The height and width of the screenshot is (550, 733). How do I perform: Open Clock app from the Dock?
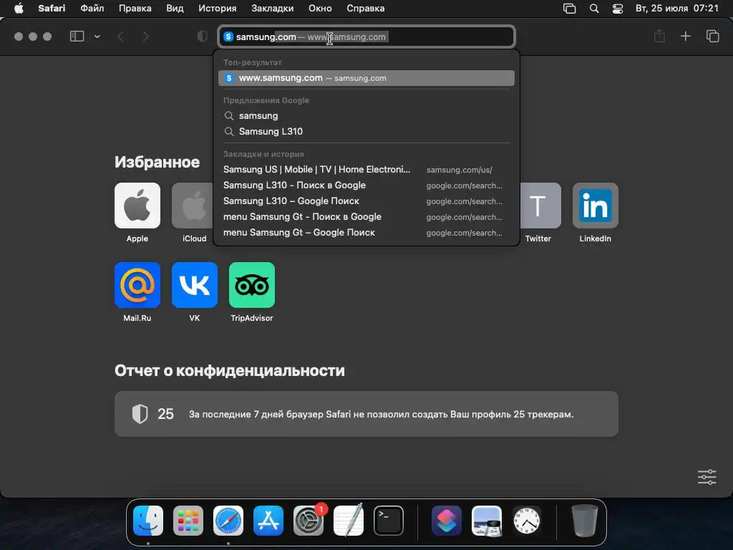coord(527,521)
